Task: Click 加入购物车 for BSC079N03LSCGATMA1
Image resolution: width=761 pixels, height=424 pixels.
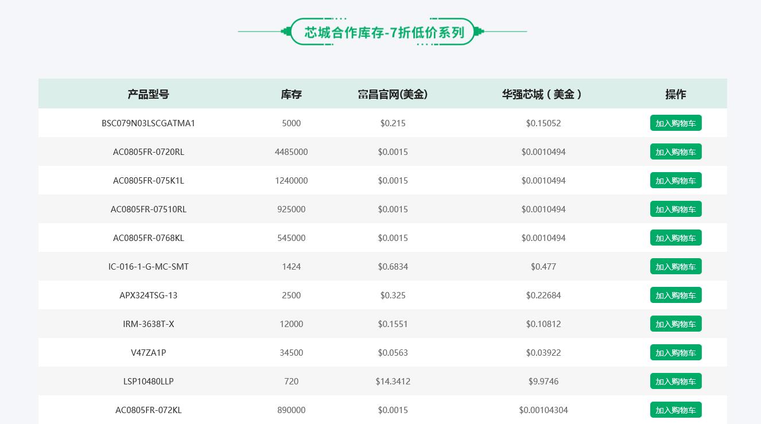Action: 675,123
